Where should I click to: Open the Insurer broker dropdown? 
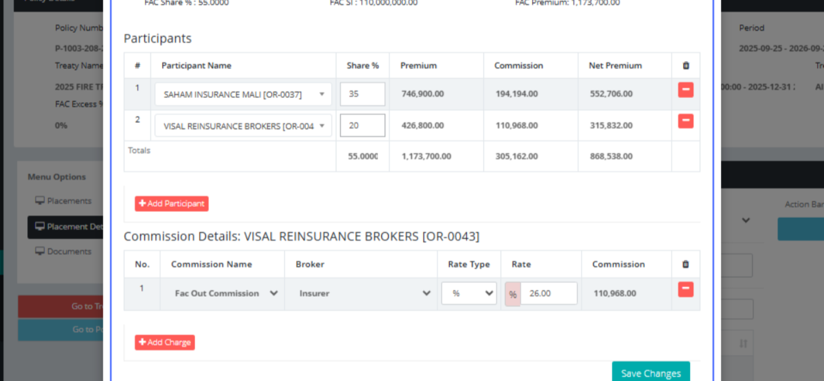coord(364,293)
